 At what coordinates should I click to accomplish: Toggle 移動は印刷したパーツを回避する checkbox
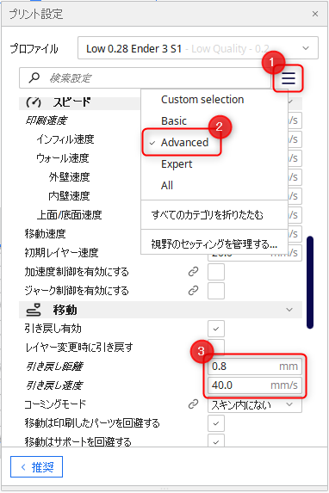[216, 423]
